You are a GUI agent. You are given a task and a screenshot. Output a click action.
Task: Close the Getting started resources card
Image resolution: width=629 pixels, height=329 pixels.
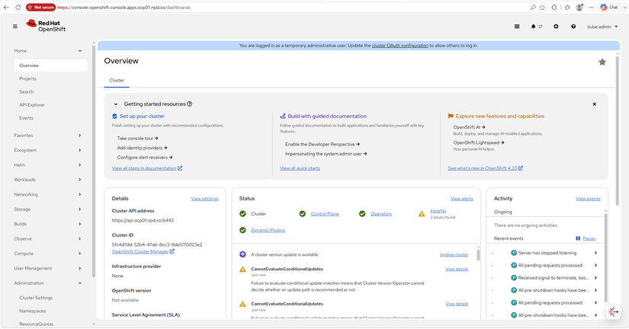click(x=595, y=104)
